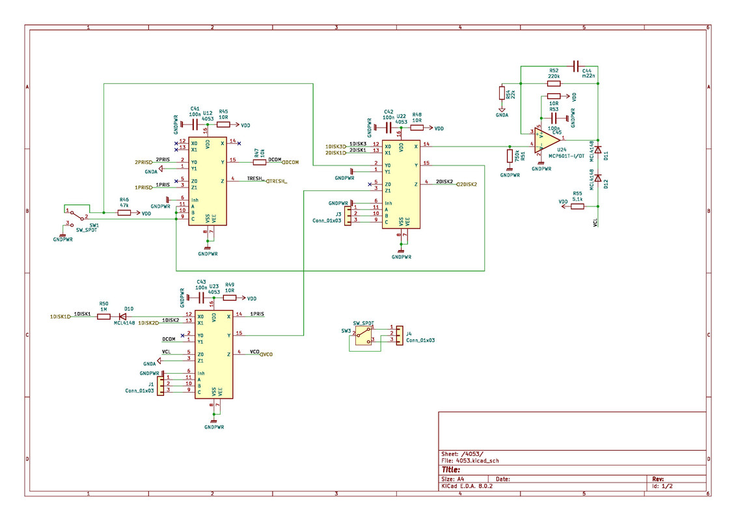Select resistor R55 5,1k symbol

[577, 206]
